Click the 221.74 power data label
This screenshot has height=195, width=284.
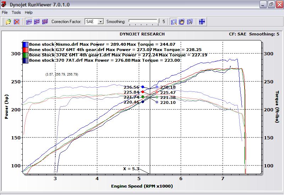click(x=131, y=97)
